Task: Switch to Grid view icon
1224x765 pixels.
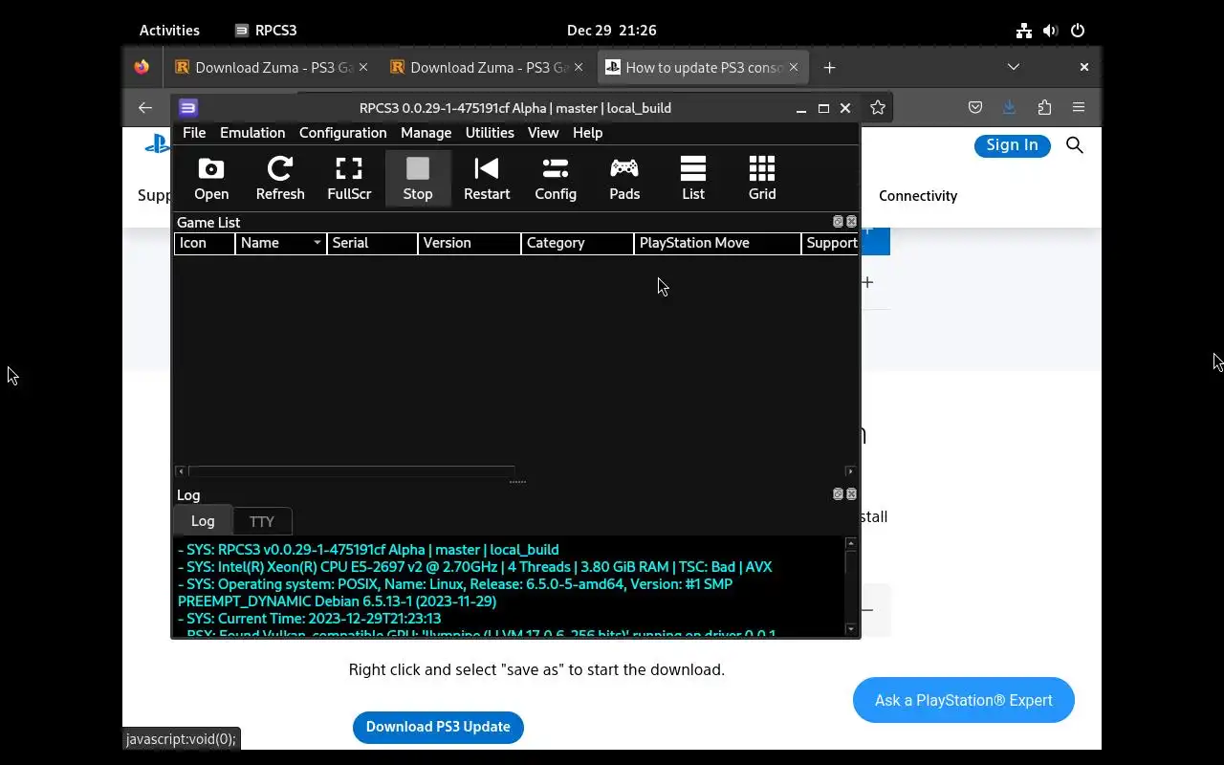Action: (762, 179)
